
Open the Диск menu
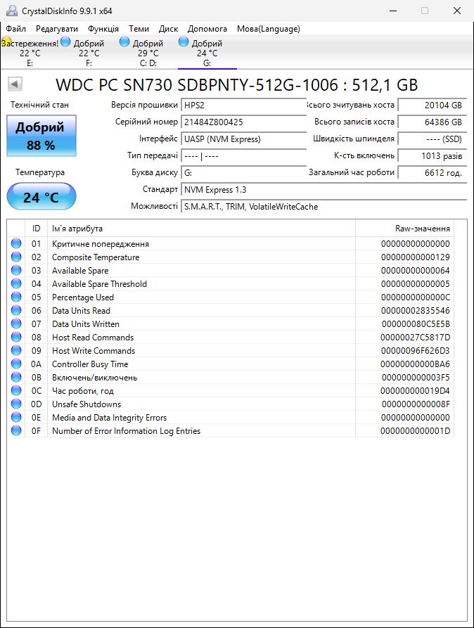(x=168, y=29)
